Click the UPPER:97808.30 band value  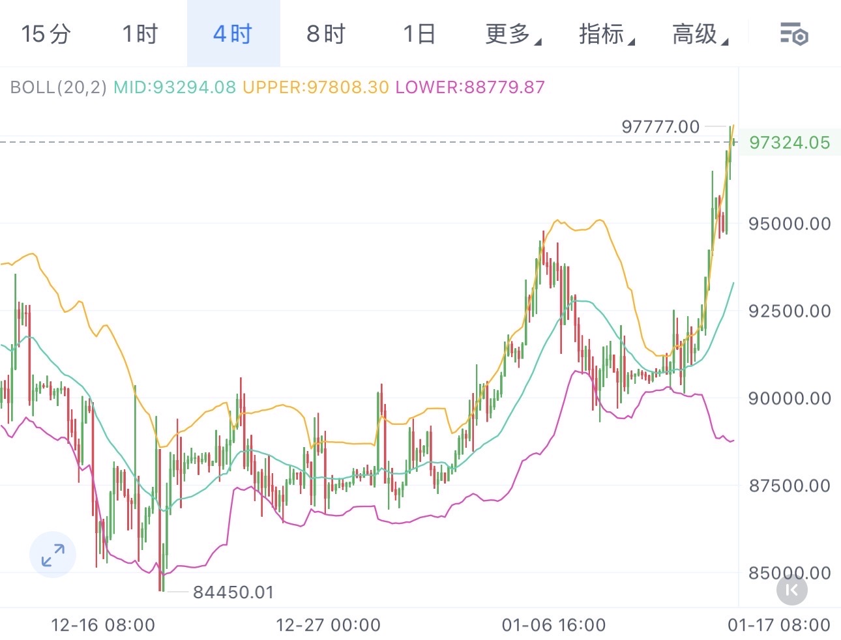point(316,87)
